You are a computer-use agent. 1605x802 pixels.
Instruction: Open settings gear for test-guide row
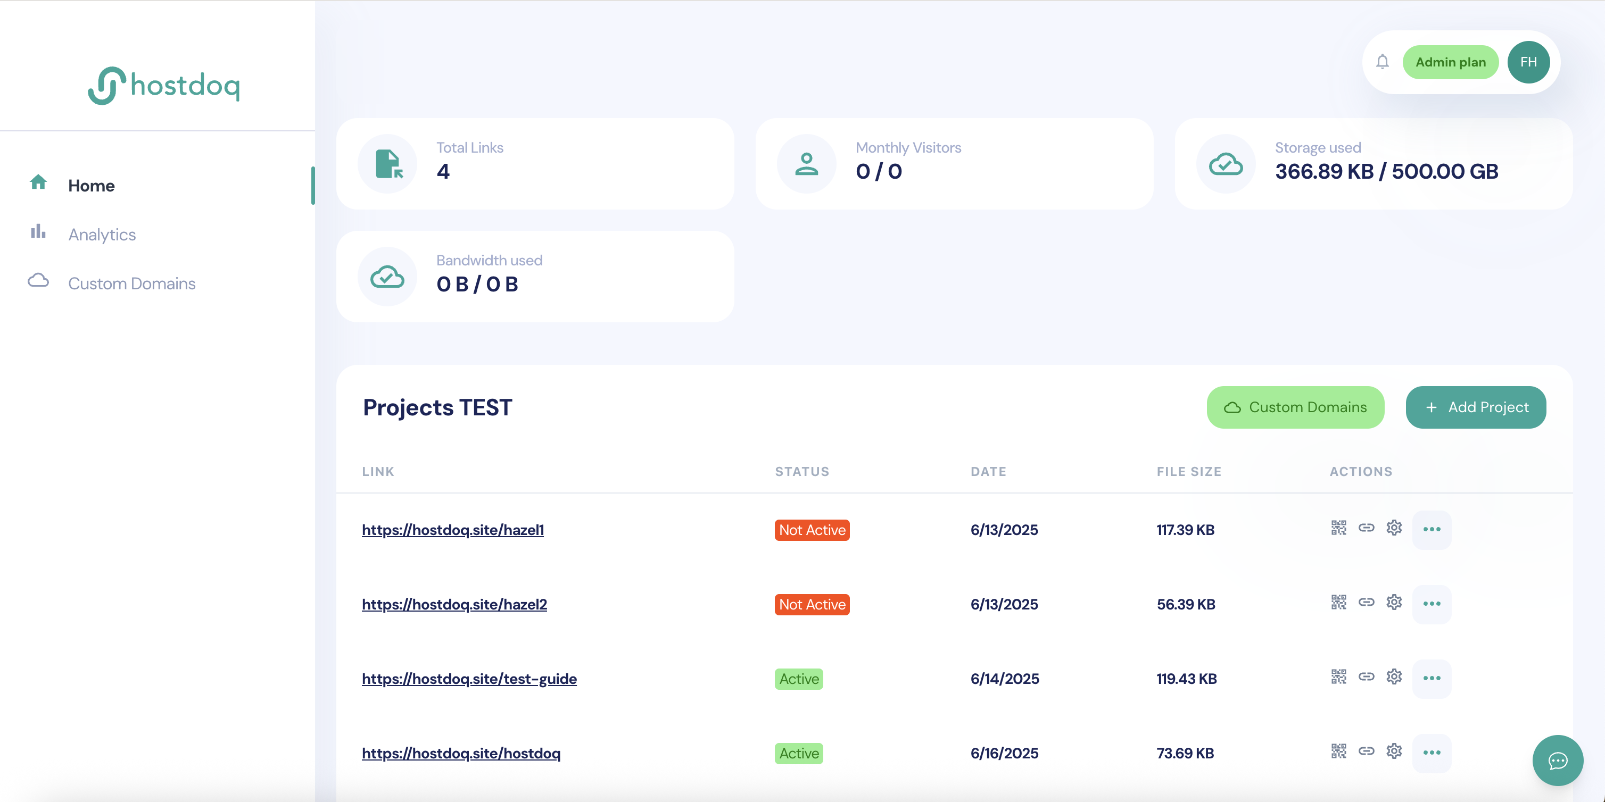point(1394,676)
